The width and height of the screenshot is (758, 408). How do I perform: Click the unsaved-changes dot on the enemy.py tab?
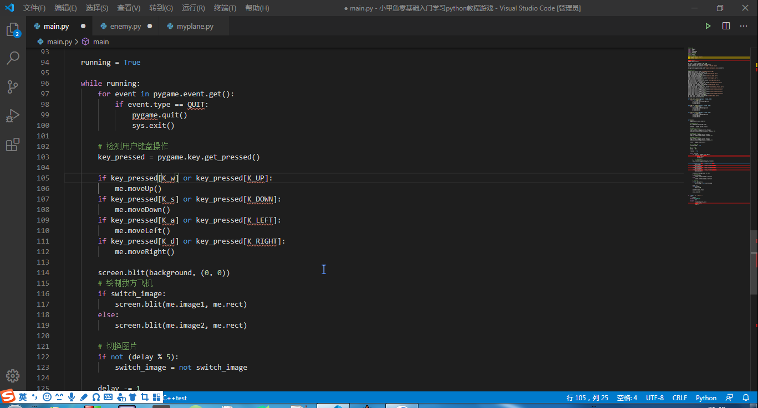click(x=150, y=26)
